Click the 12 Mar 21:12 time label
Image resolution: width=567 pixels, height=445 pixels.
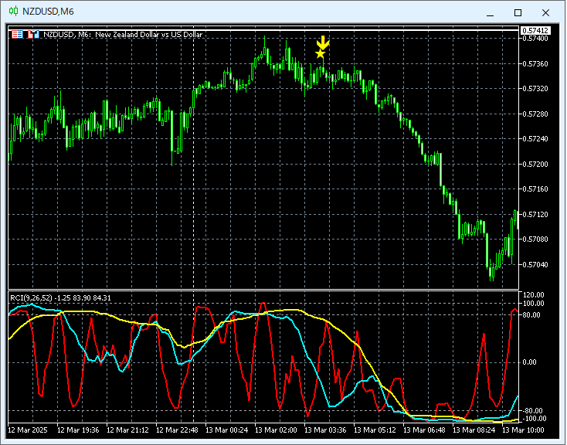coord(127,430)
